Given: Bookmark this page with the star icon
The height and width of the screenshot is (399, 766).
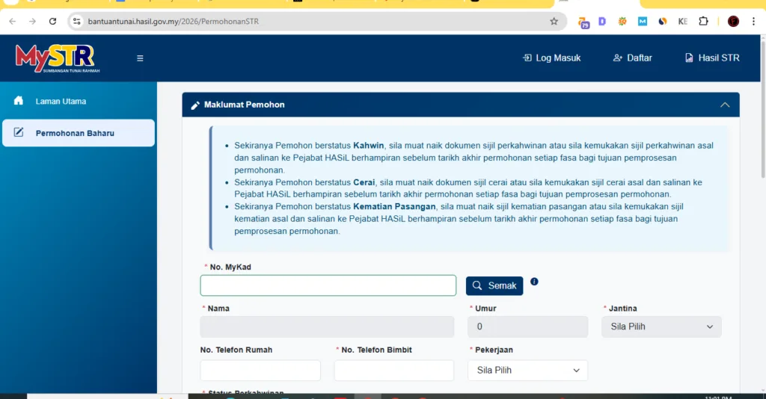Looking at the screenshot, I should click(554, 22).
